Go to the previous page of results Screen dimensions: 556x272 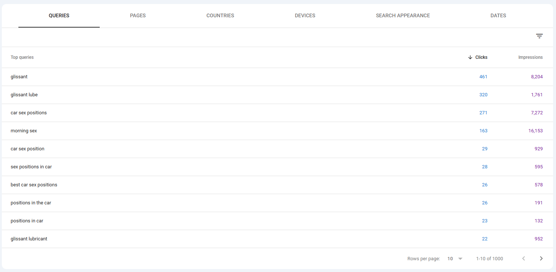click(523, 258)
